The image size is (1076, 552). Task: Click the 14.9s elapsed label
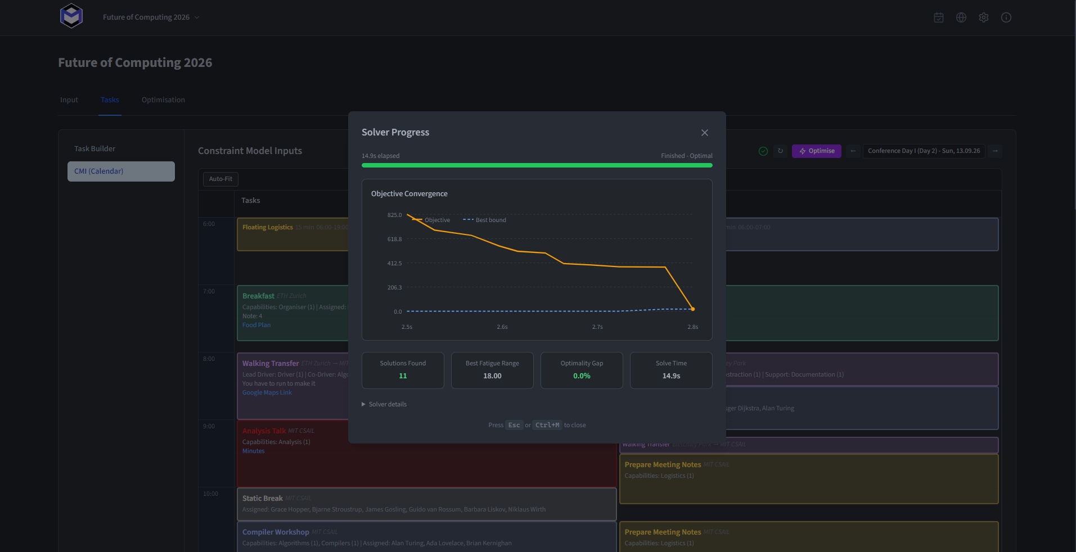381,156
